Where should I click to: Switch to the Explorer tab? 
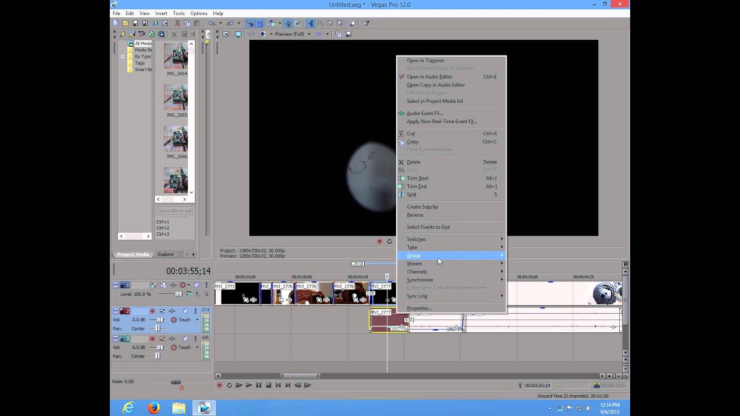click(x=166, y=254)
